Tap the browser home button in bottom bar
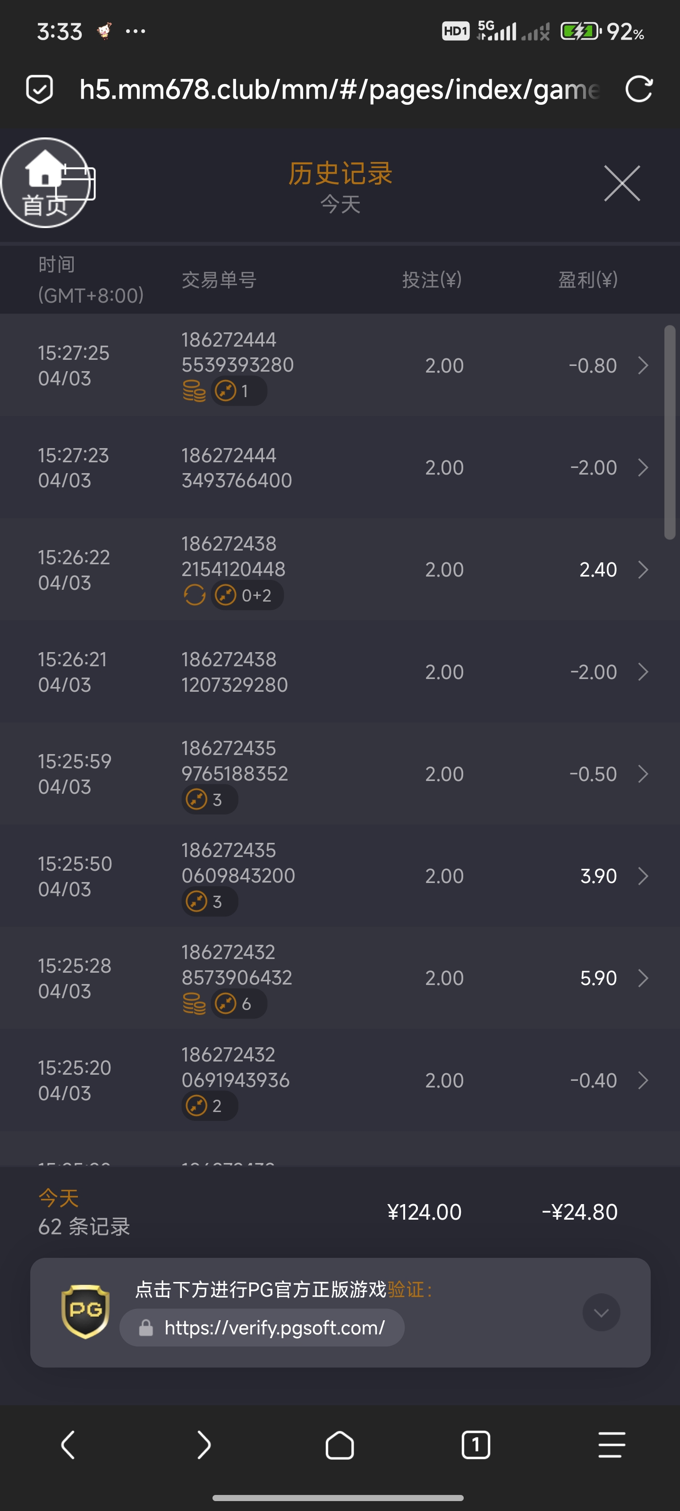Screen dimensions: 680x1511 340,1444
